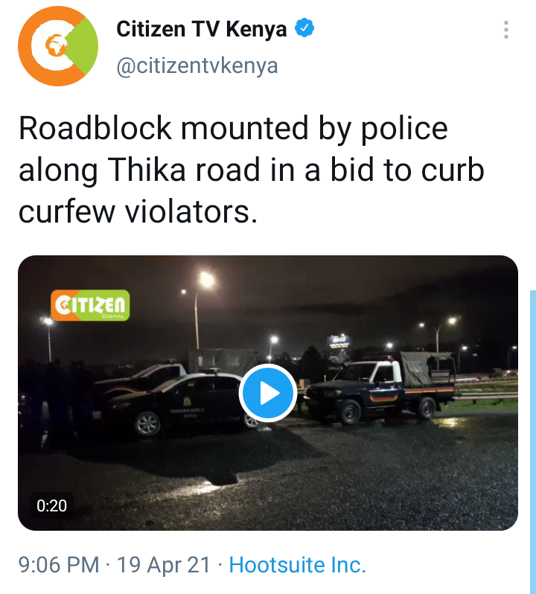Open Citizen TV Kenya profile avatar
The width and height of the screenshot is (536, 594).
pos(58,46)
